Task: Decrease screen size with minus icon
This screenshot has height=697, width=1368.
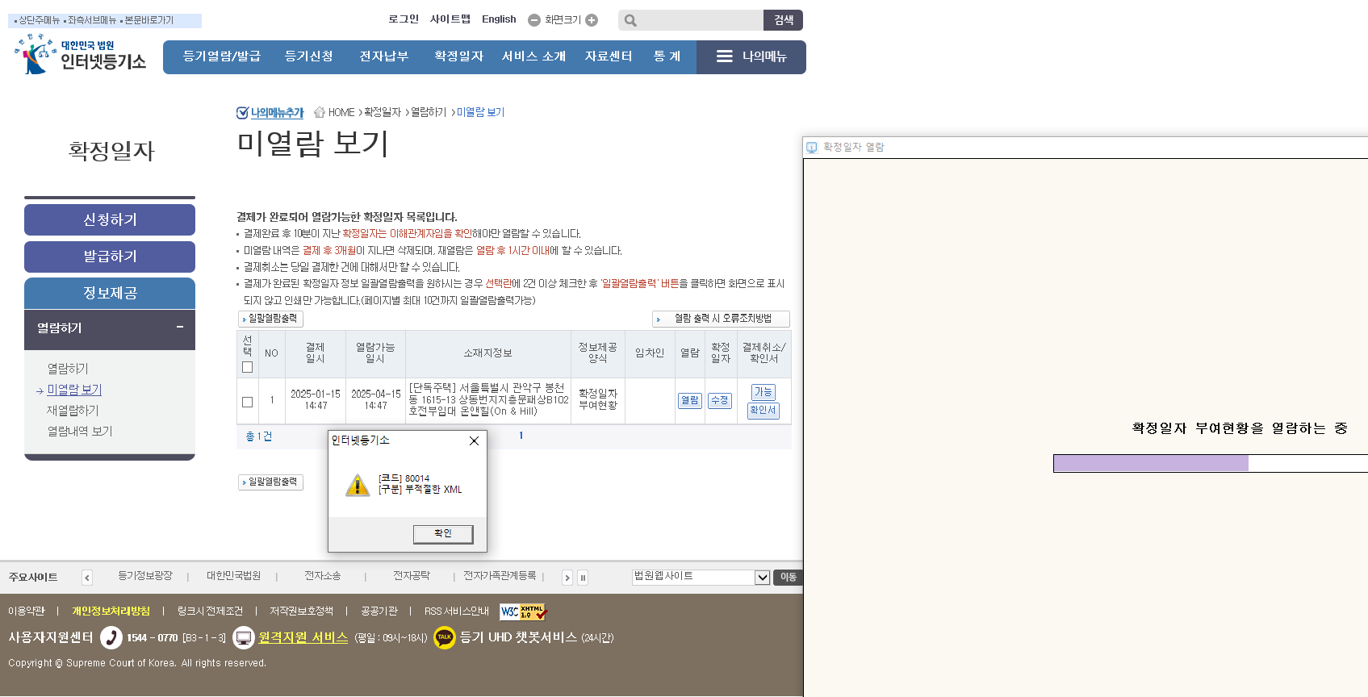Action: click(534, 20)
